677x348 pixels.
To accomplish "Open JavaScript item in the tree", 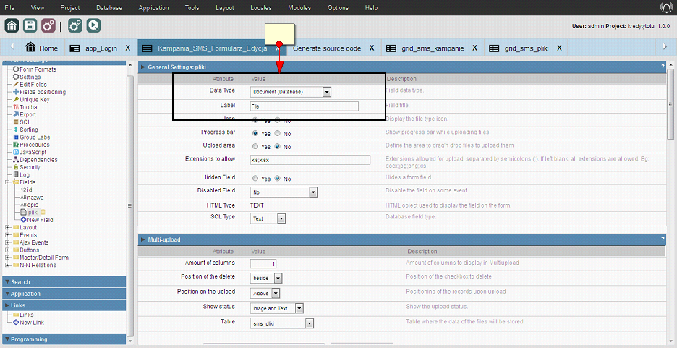I will point(33,152).
